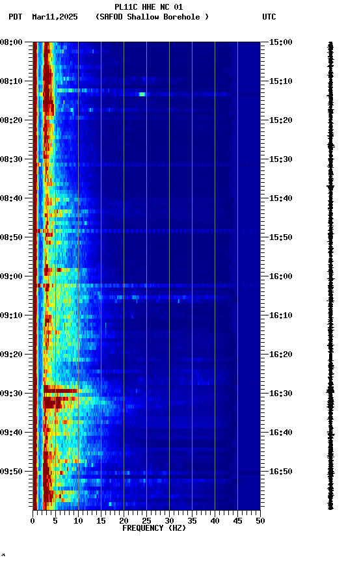Click the '10' frequency axis label
The image size is (359, 562).
[78, 521]
